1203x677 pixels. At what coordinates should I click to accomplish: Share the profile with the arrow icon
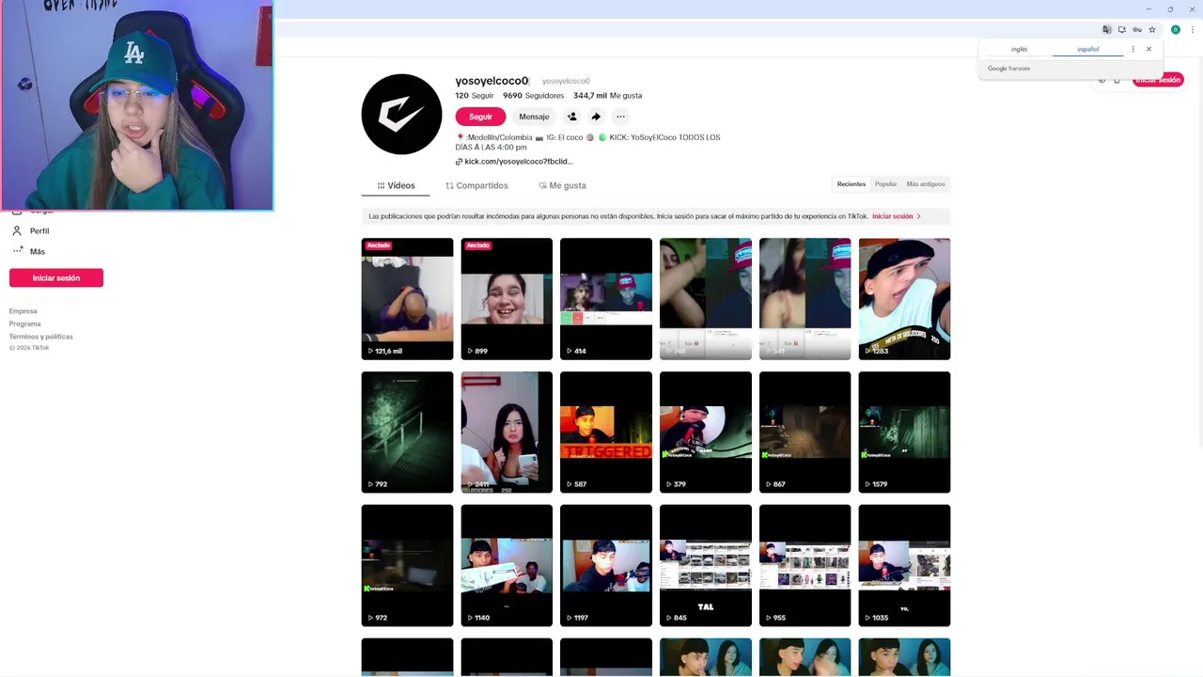596,117
